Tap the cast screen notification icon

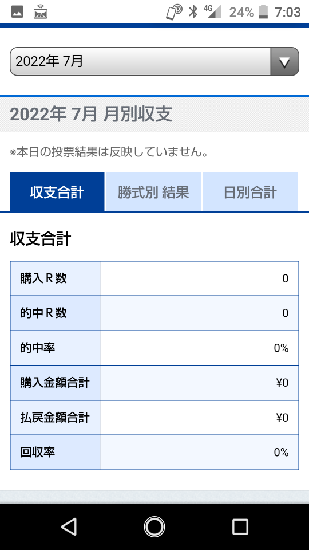pos(40,12)
